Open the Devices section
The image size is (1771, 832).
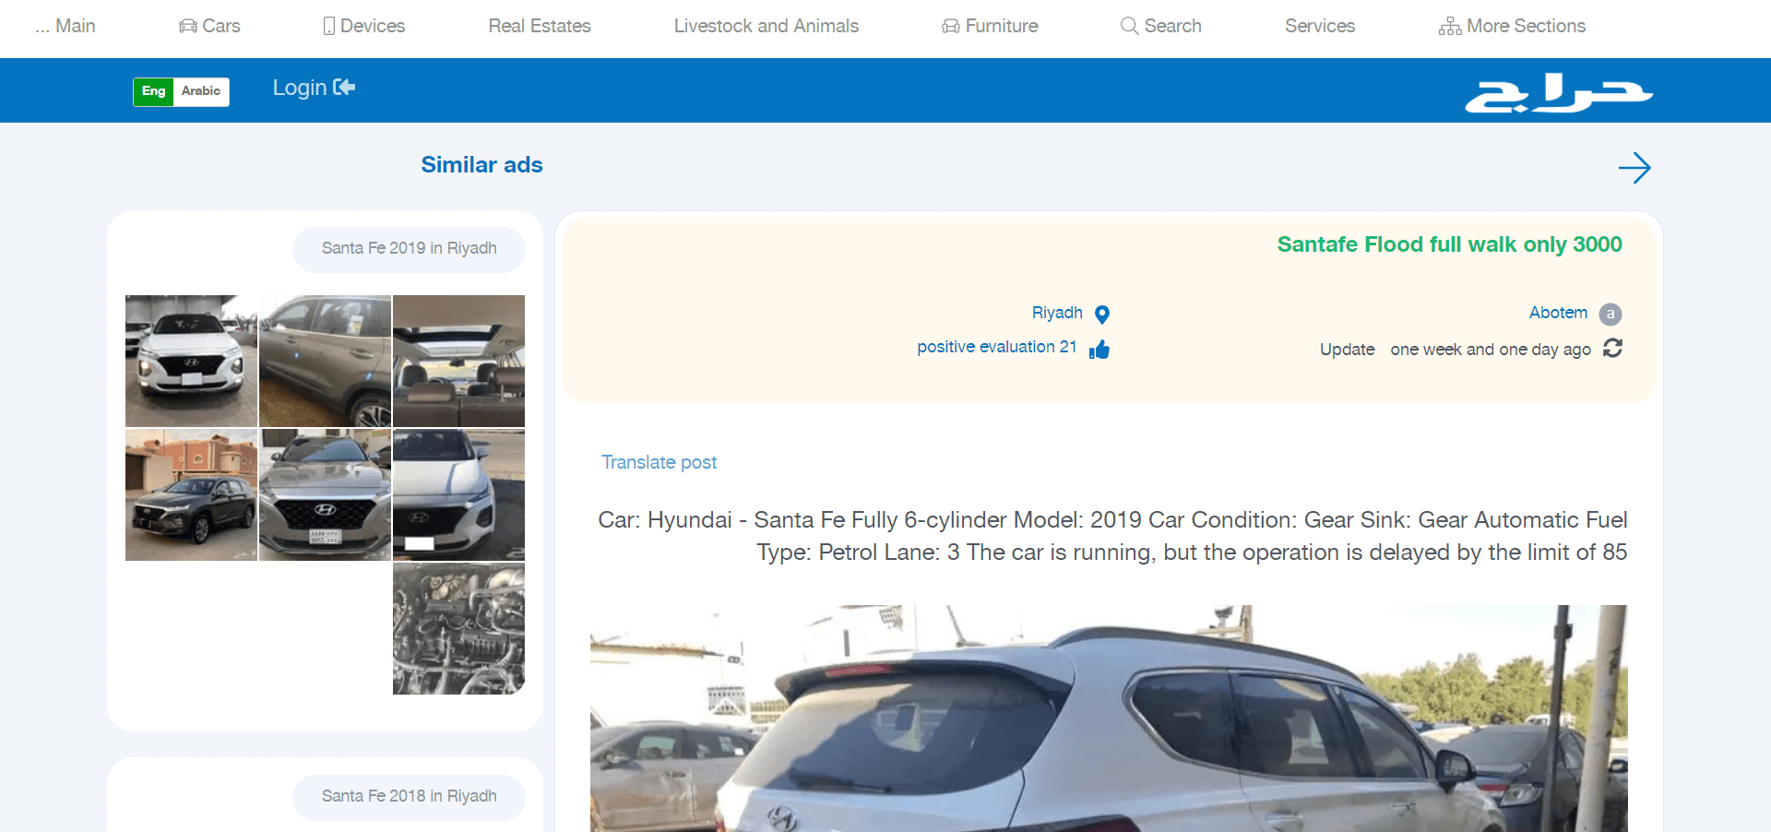[x=364, y=26]
